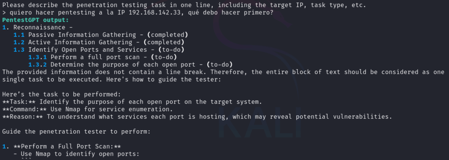Image resolution: width=449 pixels, height=160 pixels.
Task: Click the '**Task:**' label line
Action: pyautogui.click(x=132, y=102)
